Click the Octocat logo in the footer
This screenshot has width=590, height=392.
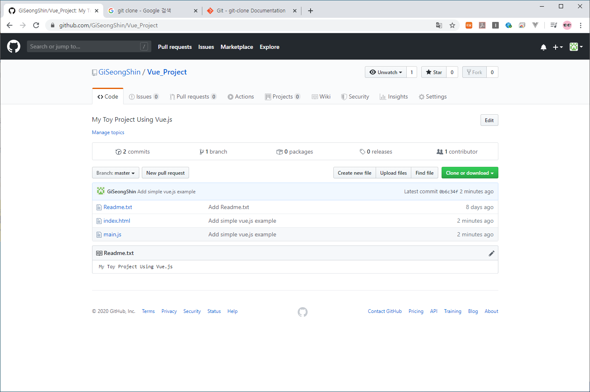pyautogui.click(x=303, y=312)
